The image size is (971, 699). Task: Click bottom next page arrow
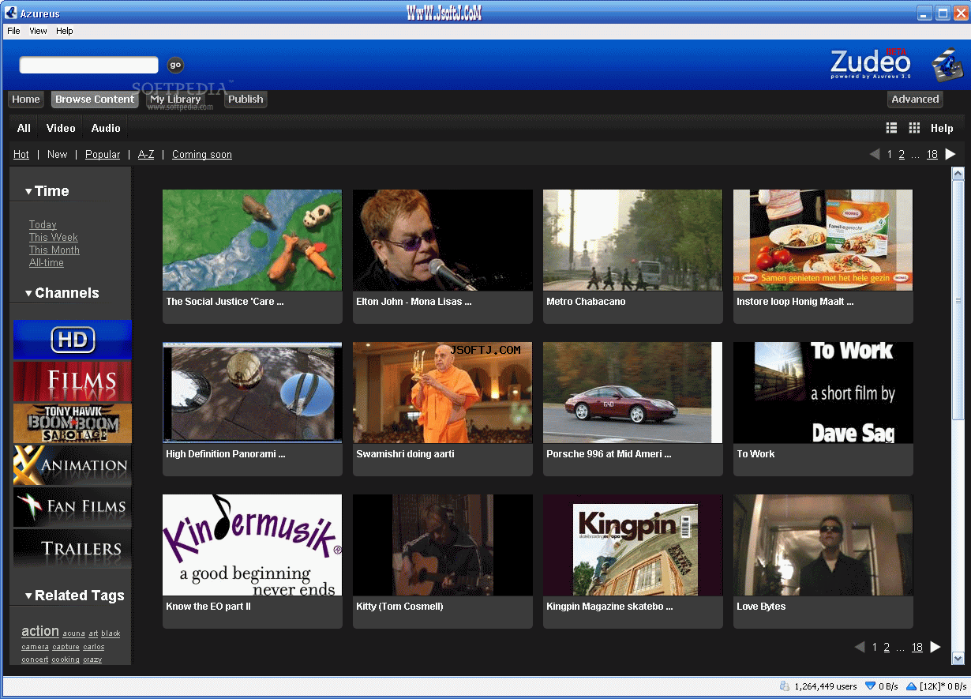(935, 647)
